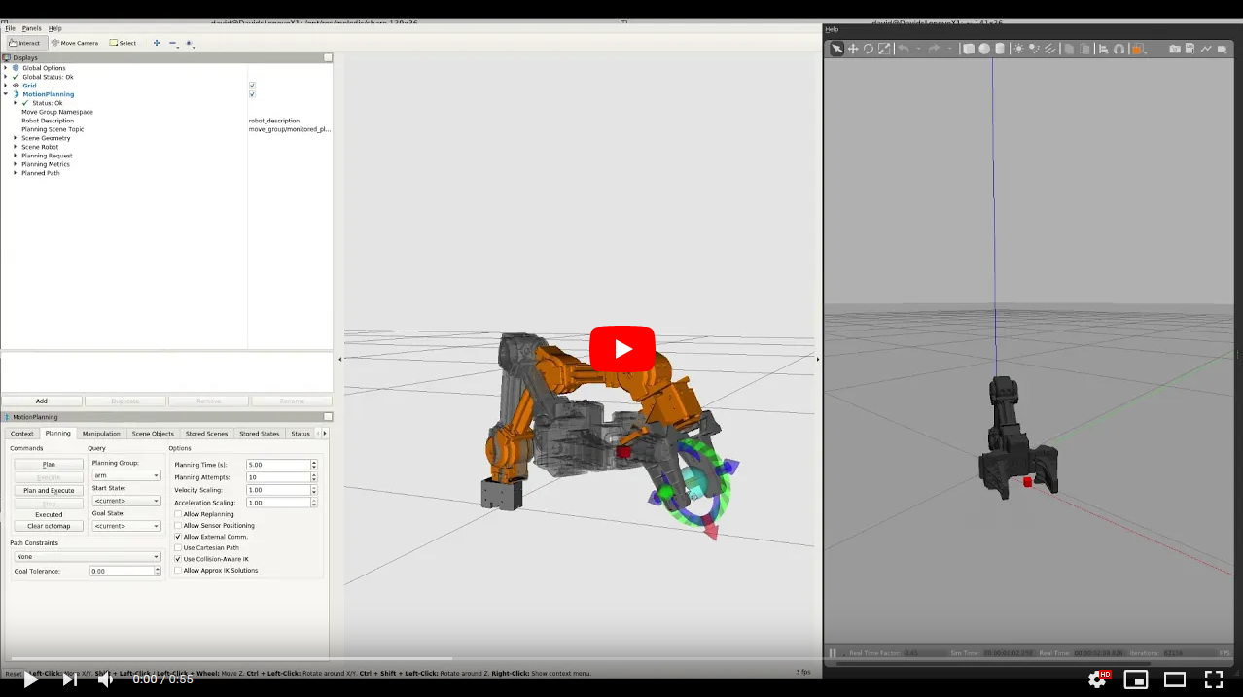Click the Plan button
This screenshot has height=697, width=1243.
49,465
